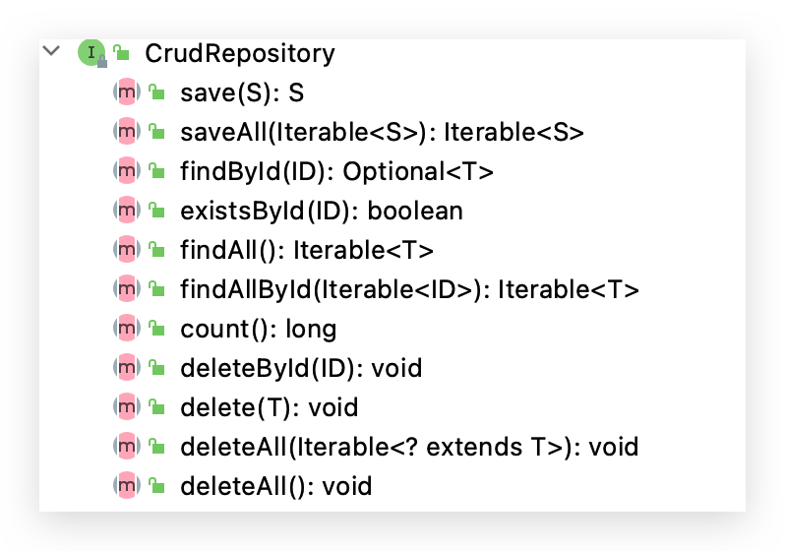
Task: Select findById(ID): Optional<T> method
Action: pyautogui.click(x=336, y=171)
